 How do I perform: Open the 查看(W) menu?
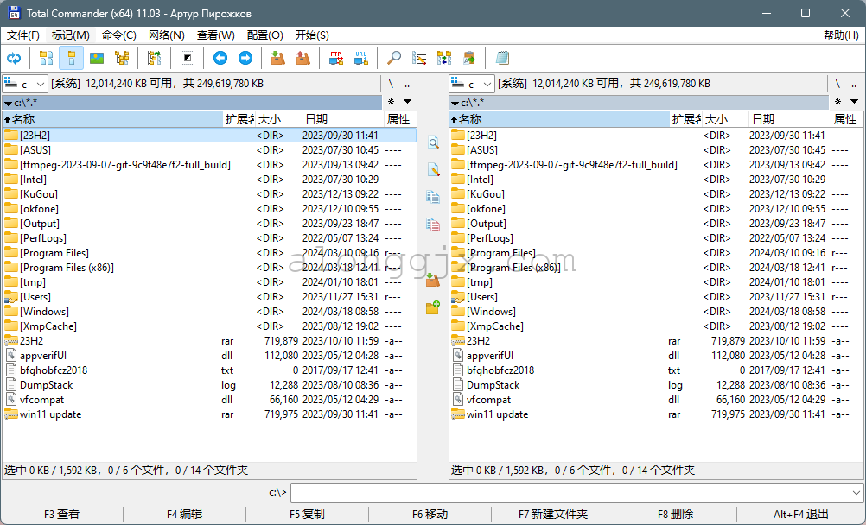tap(216, 35)
